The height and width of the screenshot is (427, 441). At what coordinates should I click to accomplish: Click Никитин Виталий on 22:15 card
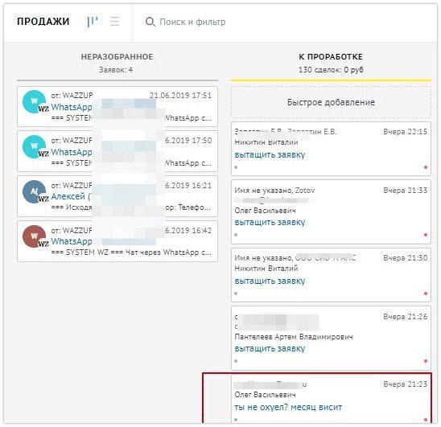(266, 142)
